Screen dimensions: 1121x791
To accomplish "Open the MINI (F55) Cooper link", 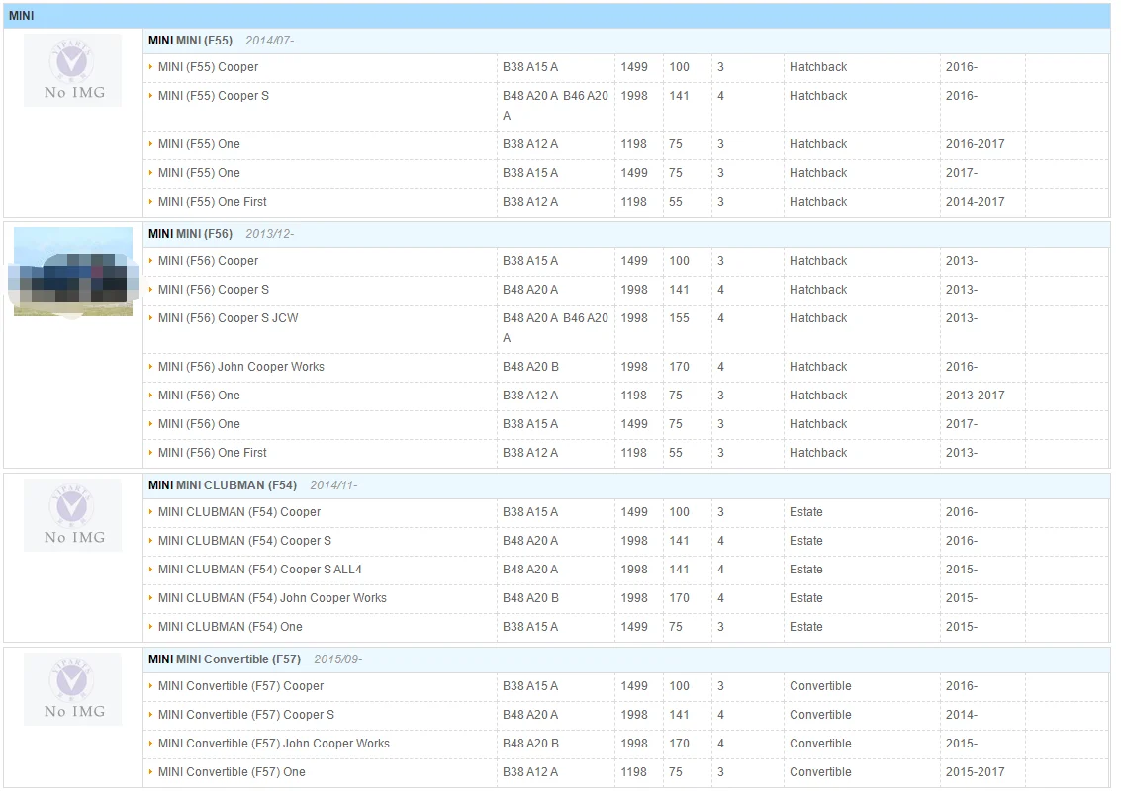I will (208, 67).
